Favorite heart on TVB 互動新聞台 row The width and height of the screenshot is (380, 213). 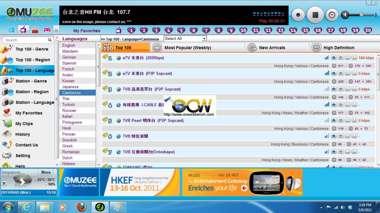click(341, 152)
